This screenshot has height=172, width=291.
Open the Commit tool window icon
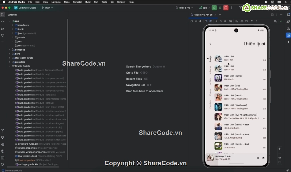pos(2,21)
